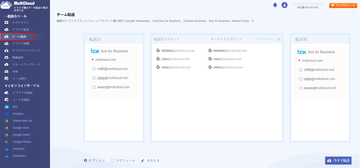Click the box logo in 転送元 panel
This screenshot has height=168, width=360.
point(95,51)
